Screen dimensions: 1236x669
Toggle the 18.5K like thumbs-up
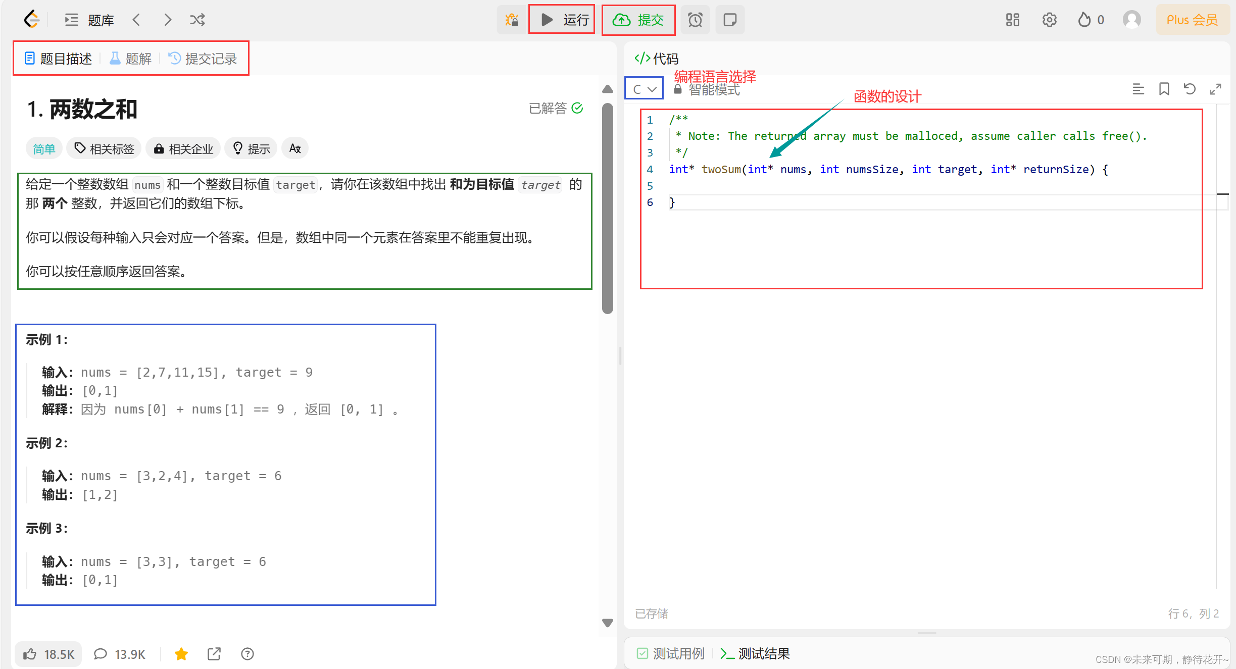[x=48, y=654]
